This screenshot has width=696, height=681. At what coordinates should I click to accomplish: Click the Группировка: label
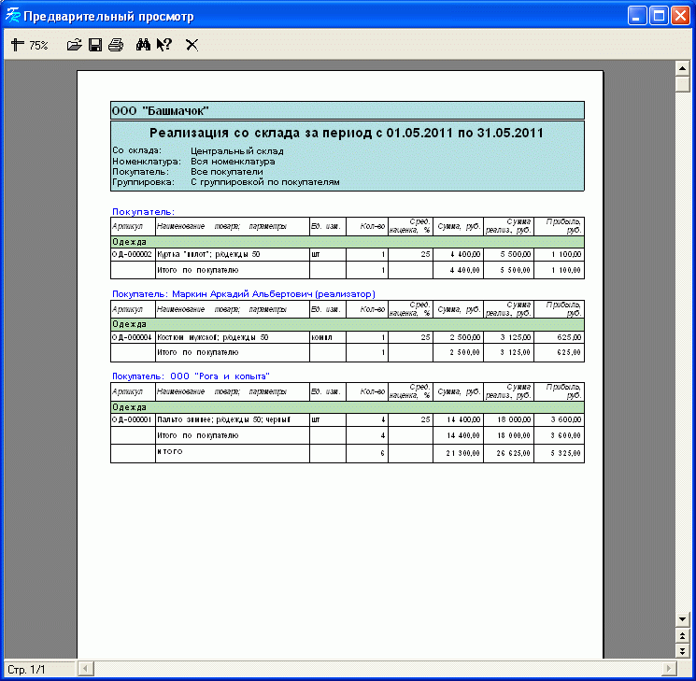(x=143, y=182)
